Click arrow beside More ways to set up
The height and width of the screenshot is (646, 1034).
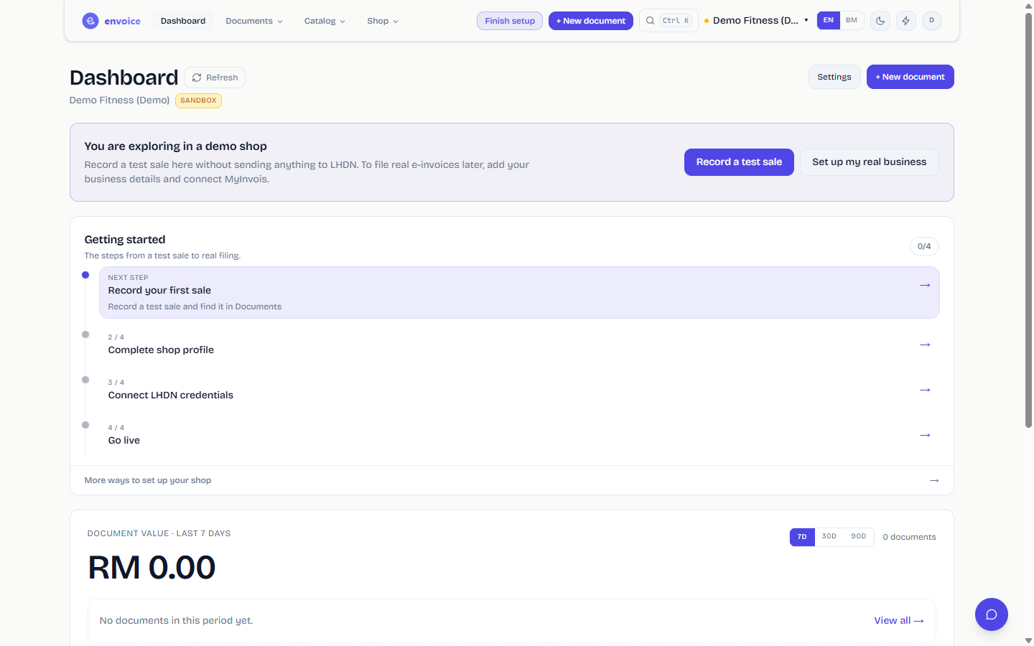point(934,480)
